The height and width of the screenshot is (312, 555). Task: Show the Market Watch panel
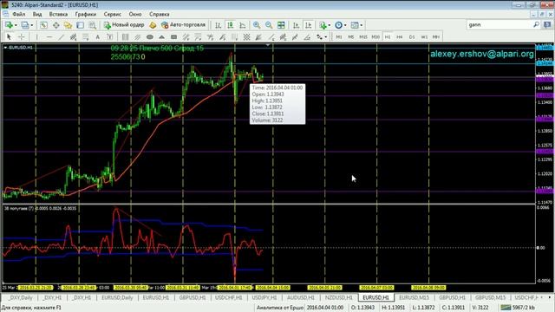(43, 25)
